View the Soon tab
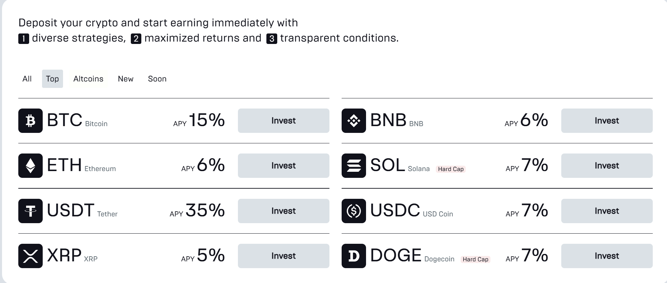 [x=157, y=79]
